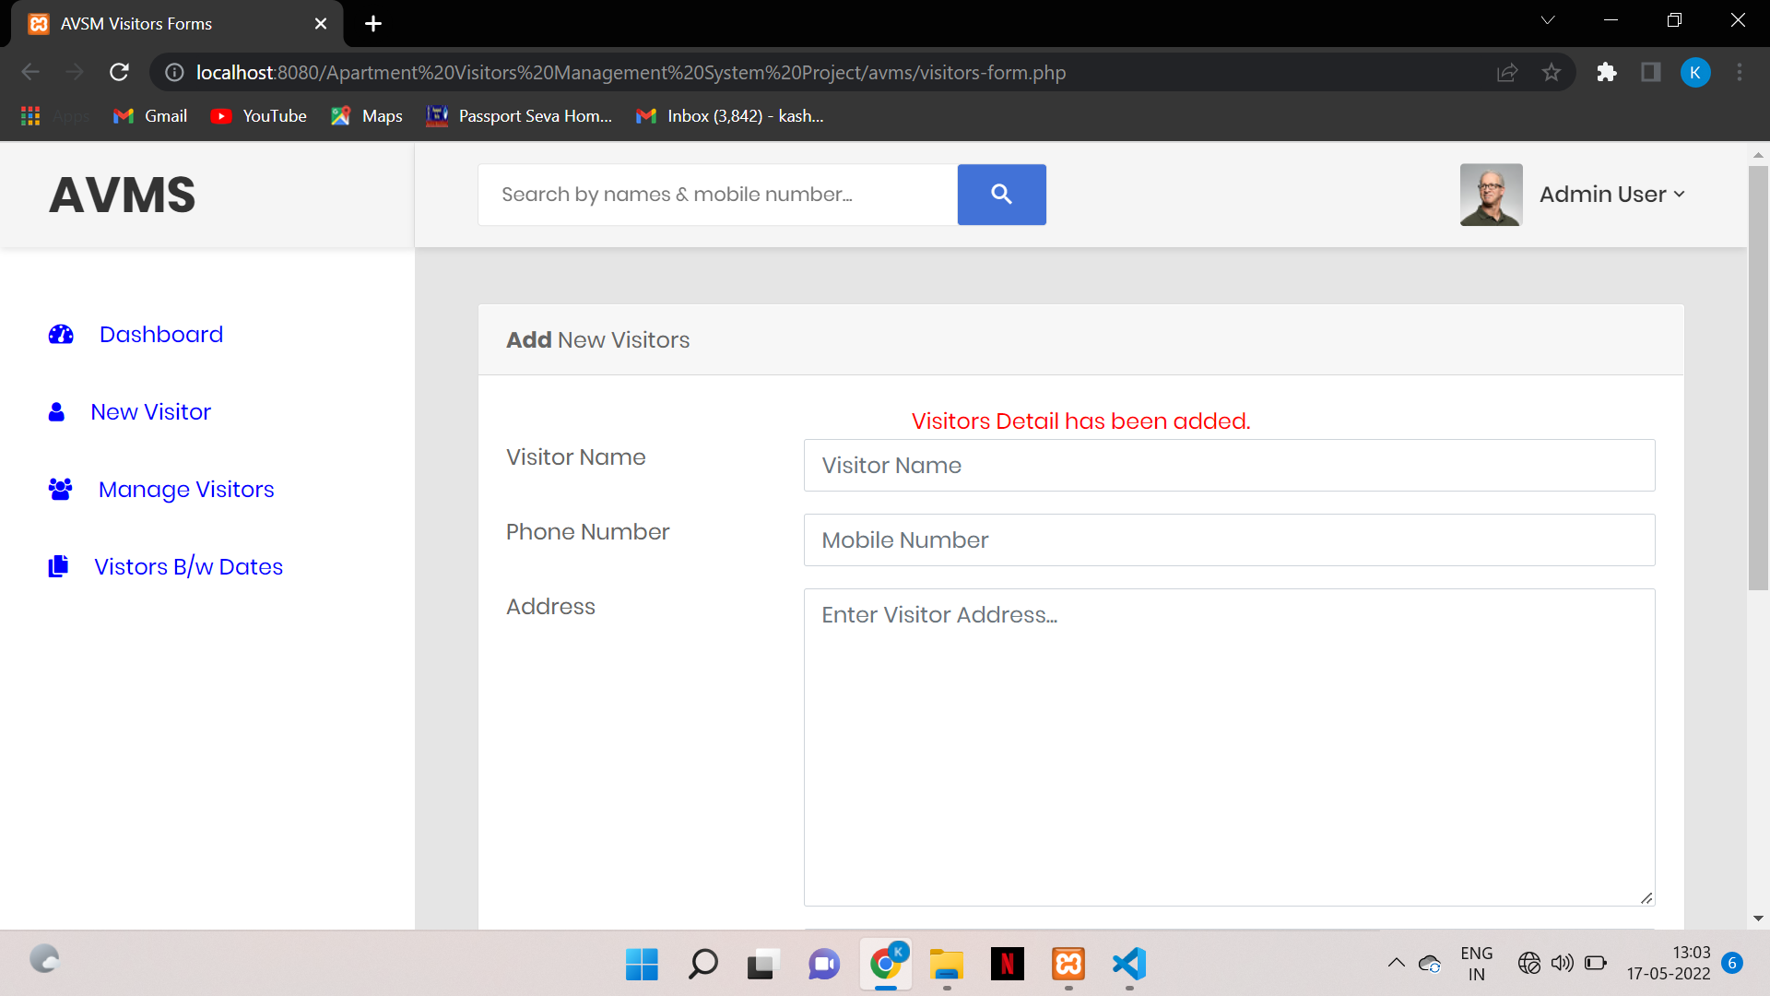Open a new browser tab
The image size is (1770, 996).
[x=373, y=24]
